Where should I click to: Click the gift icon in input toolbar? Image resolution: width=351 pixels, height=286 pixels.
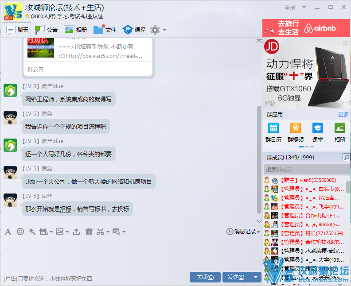[89, 232]
